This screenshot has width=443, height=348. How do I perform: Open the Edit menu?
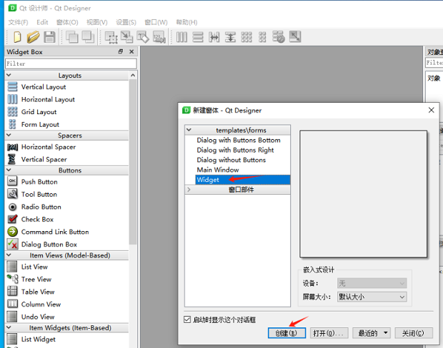pyautogui.click(x=42, y=22)
